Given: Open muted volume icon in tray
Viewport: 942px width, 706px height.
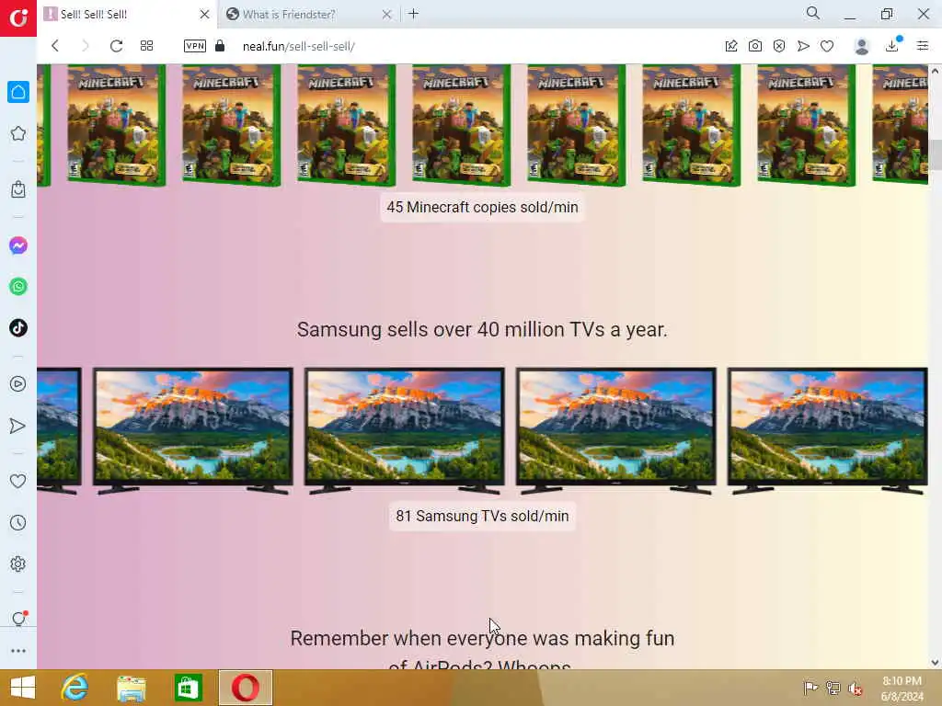Looking at the screenshot, I should (855, 689).
